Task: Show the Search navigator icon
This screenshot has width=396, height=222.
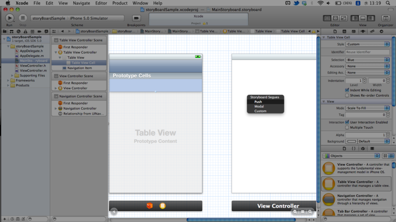Action: coord(18,32)
